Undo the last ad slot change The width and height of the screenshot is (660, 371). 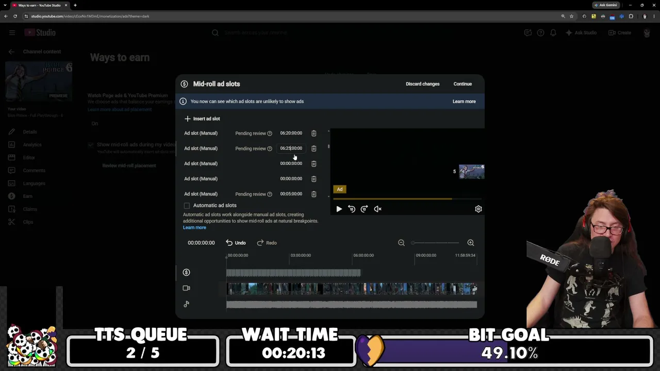click(236, 243)
